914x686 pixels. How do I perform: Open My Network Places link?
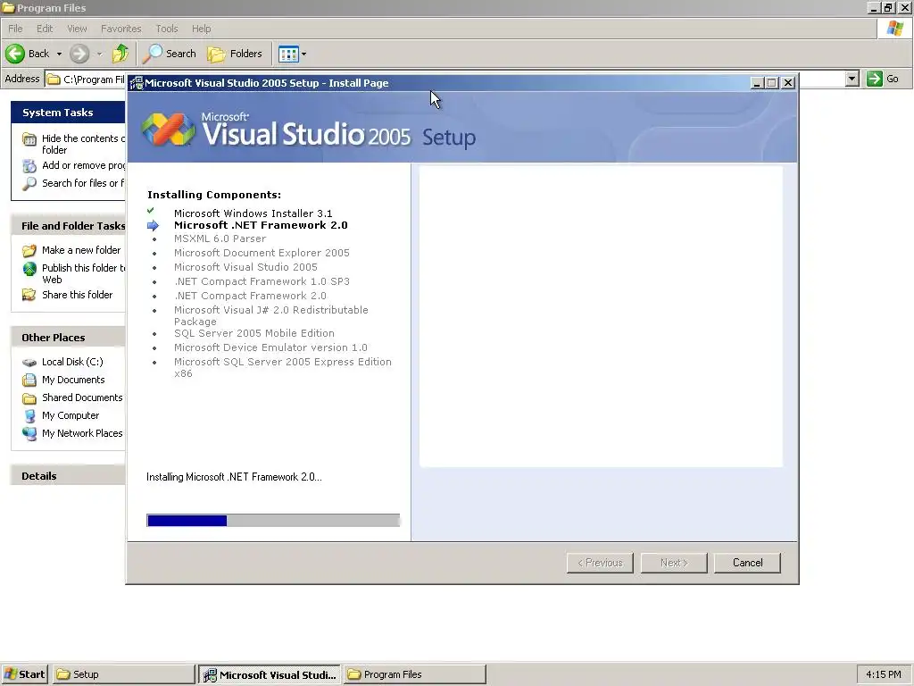point(82,433)
